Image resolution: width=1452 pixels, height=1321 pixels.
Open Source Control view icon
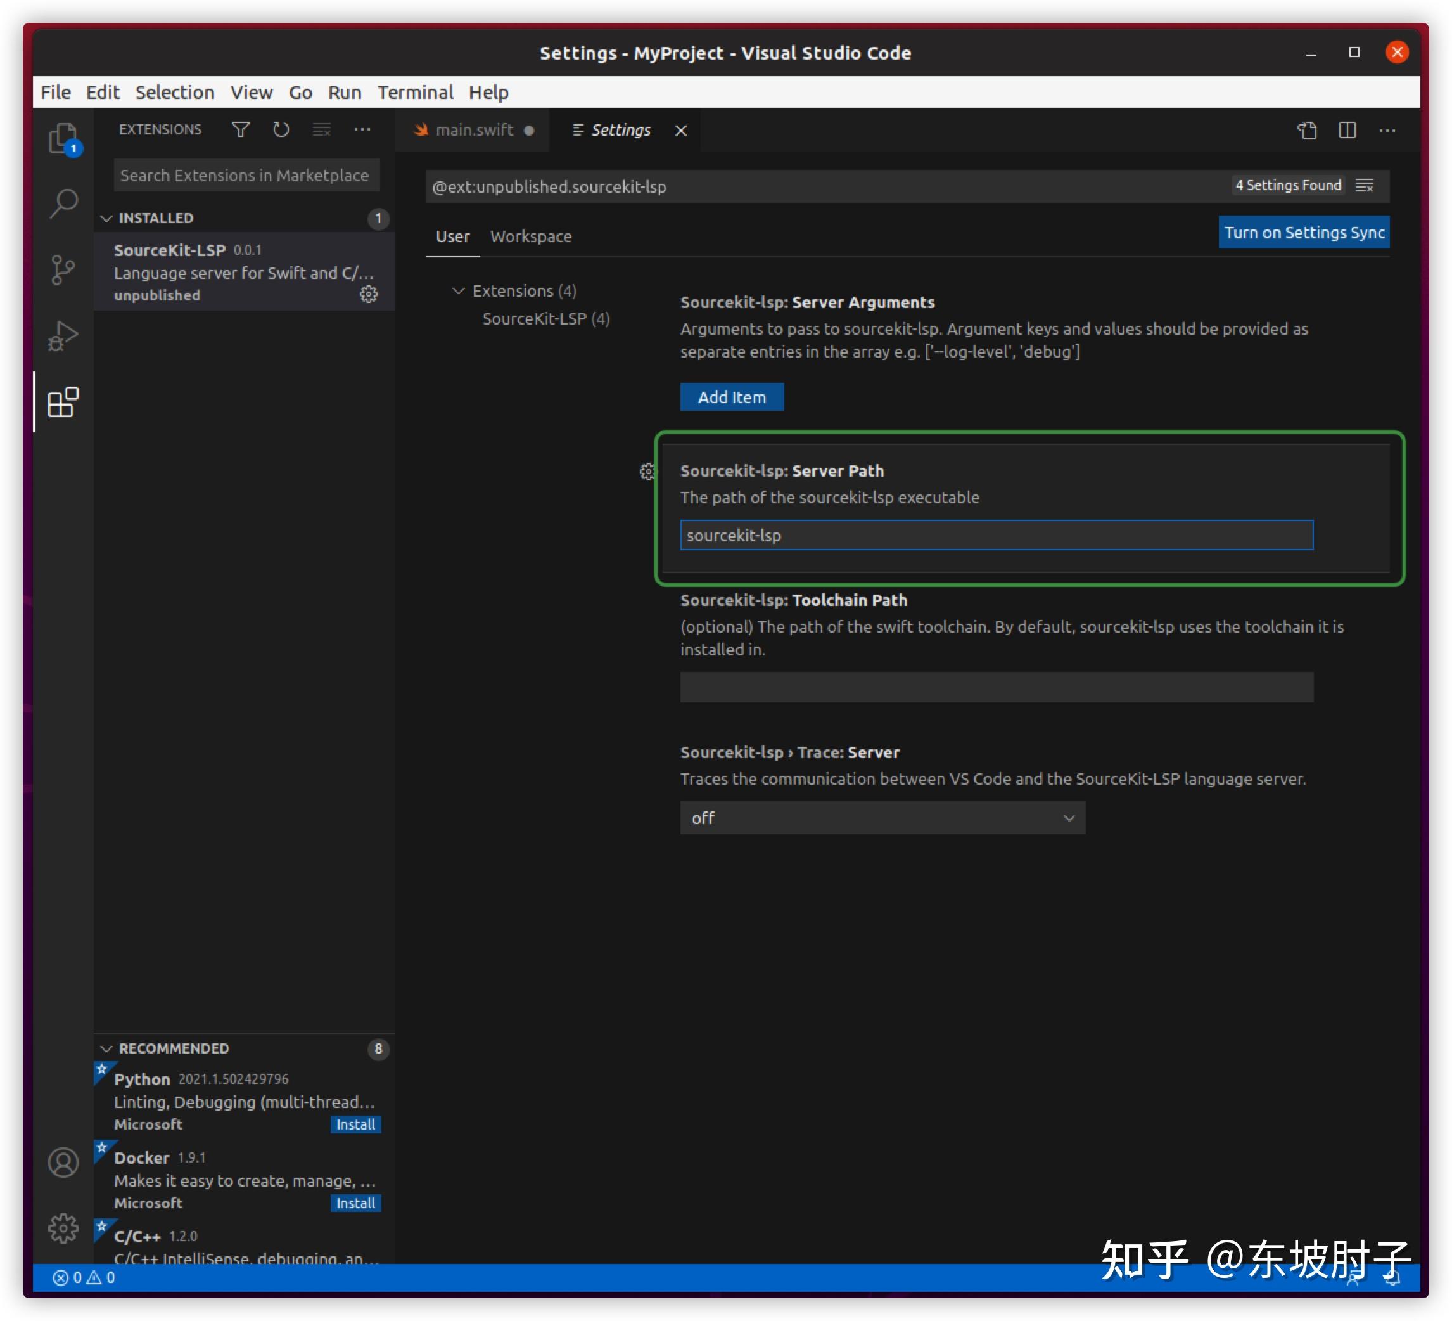pyautogui.click(x=63, y=270)
